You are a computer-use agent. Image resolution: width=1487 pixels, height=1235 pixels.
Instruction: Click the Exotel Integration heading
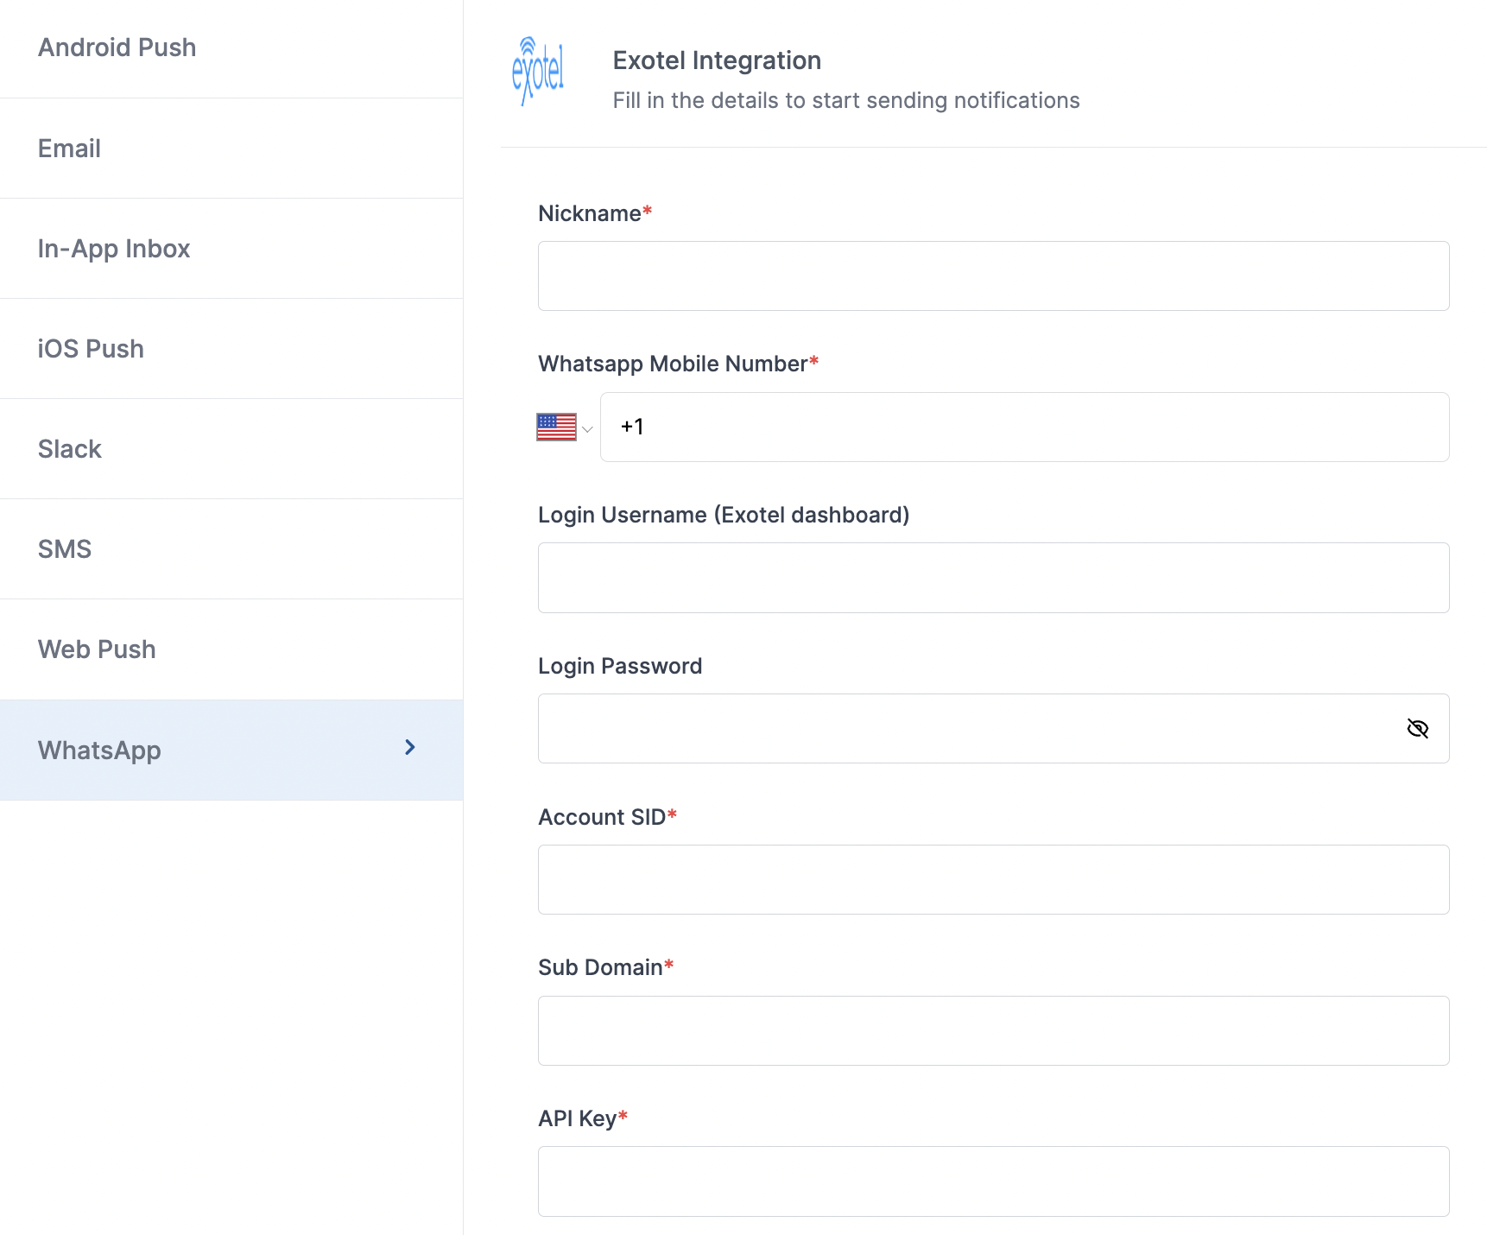[717, 60]
